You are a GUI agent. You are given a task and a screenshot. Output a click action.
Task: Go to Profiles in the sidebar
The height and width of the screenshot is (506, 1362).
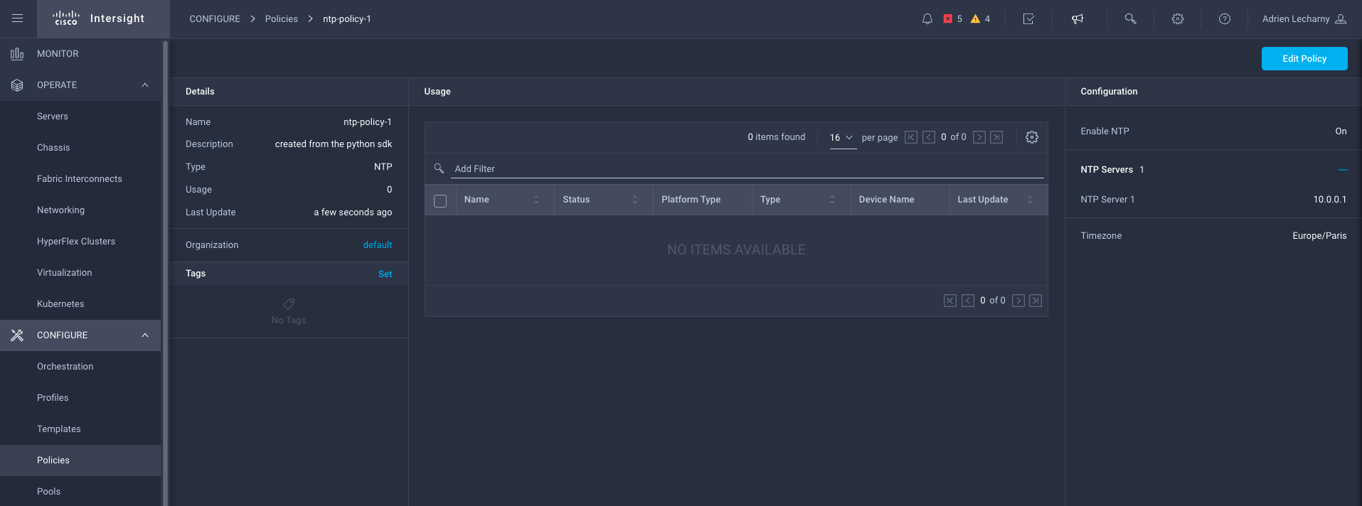point(53,398)
